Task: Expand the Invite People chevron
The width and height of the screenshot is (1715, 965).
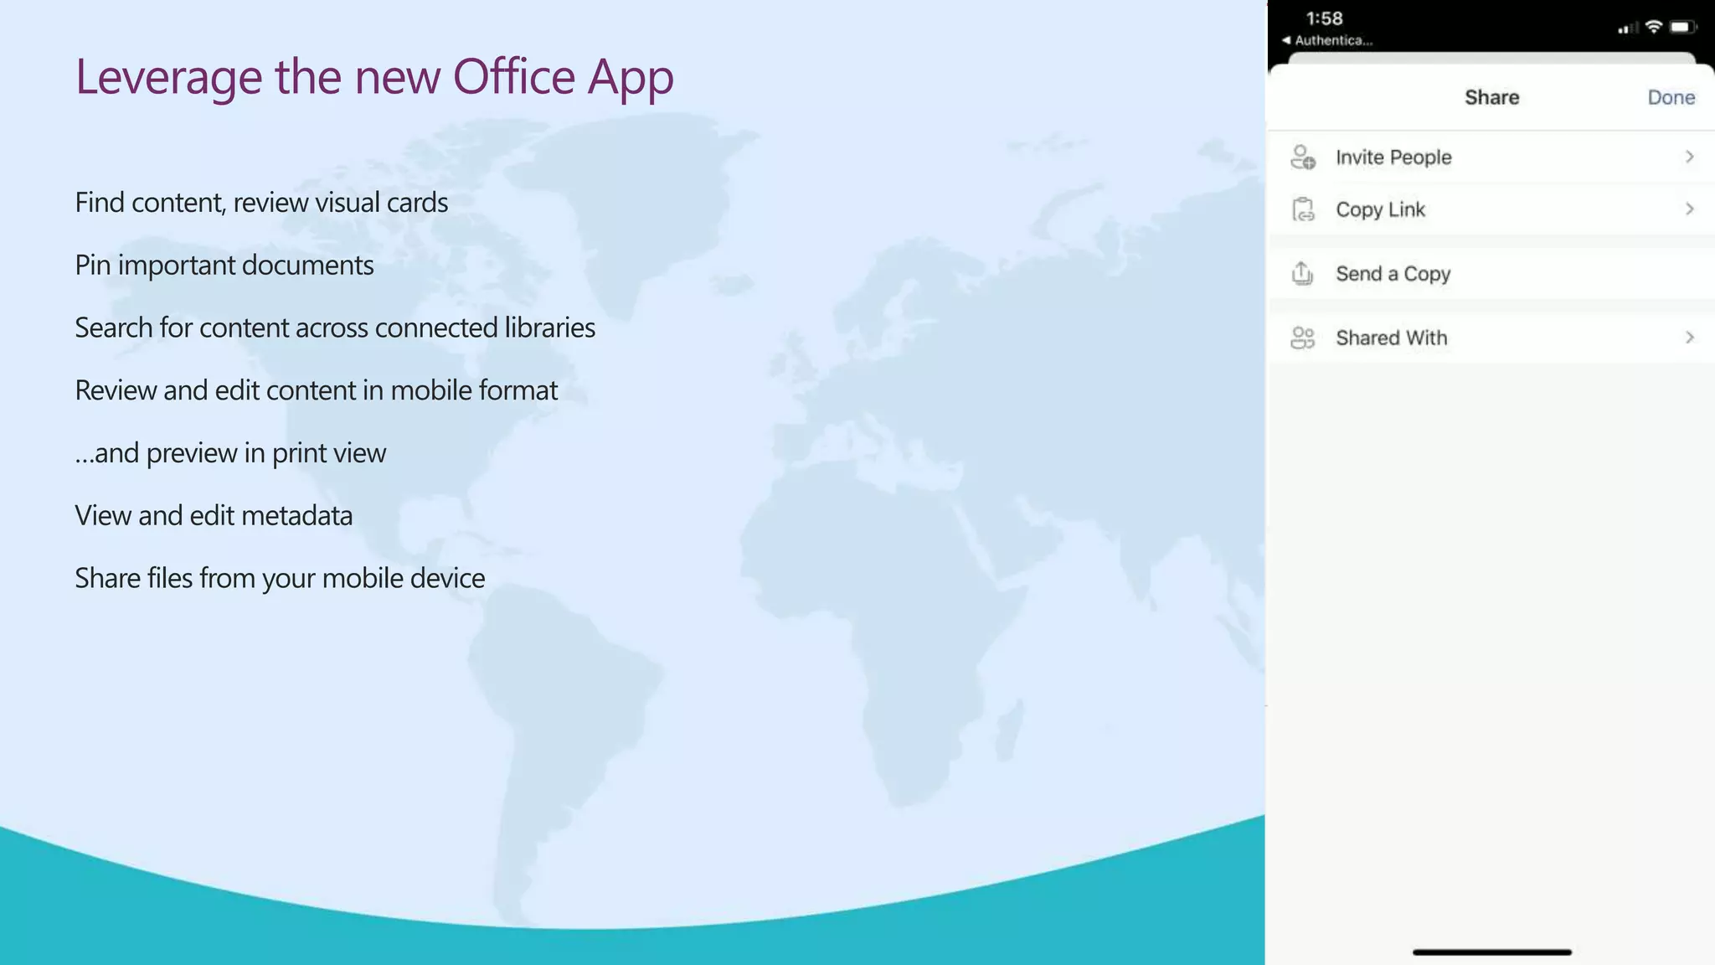Action: [1689, 157]
